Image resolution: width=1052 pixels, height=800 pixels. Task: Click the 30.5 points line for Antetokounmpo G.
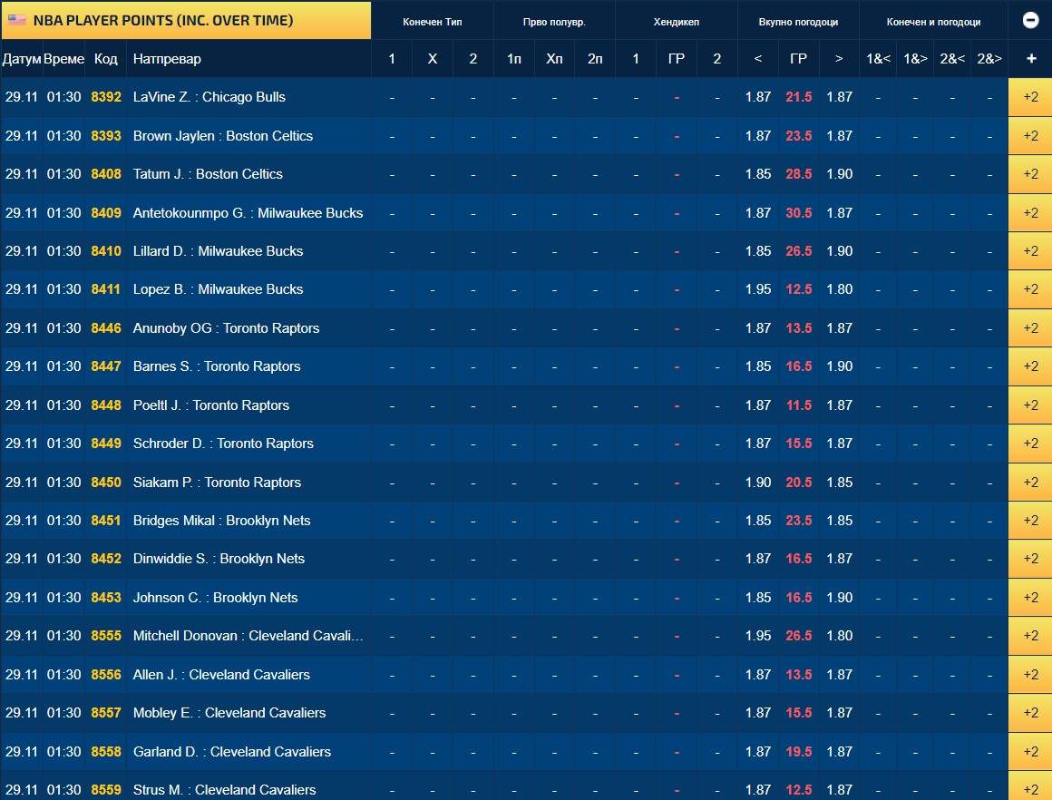(x=798, y=213)
